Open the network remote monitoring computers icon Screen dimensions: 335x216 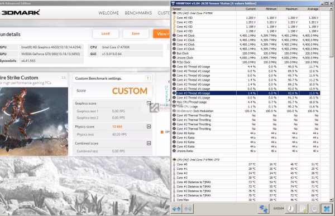pyautogui.click(x=263, y=209)
